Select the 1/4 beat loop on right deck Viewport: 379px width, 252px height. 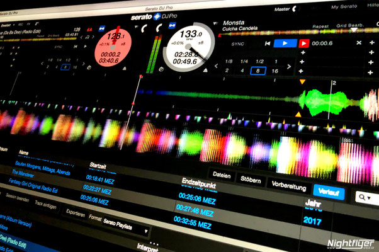[244, 62]
